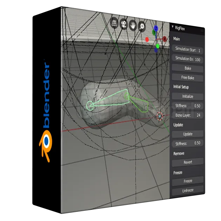Click the Bake button

tap(188, 68)
